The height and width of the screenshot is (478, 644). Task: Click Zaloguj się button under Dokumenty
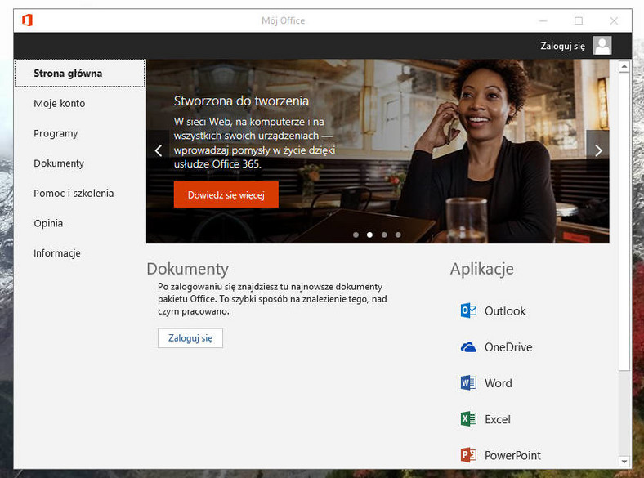(x=190, y=338)
